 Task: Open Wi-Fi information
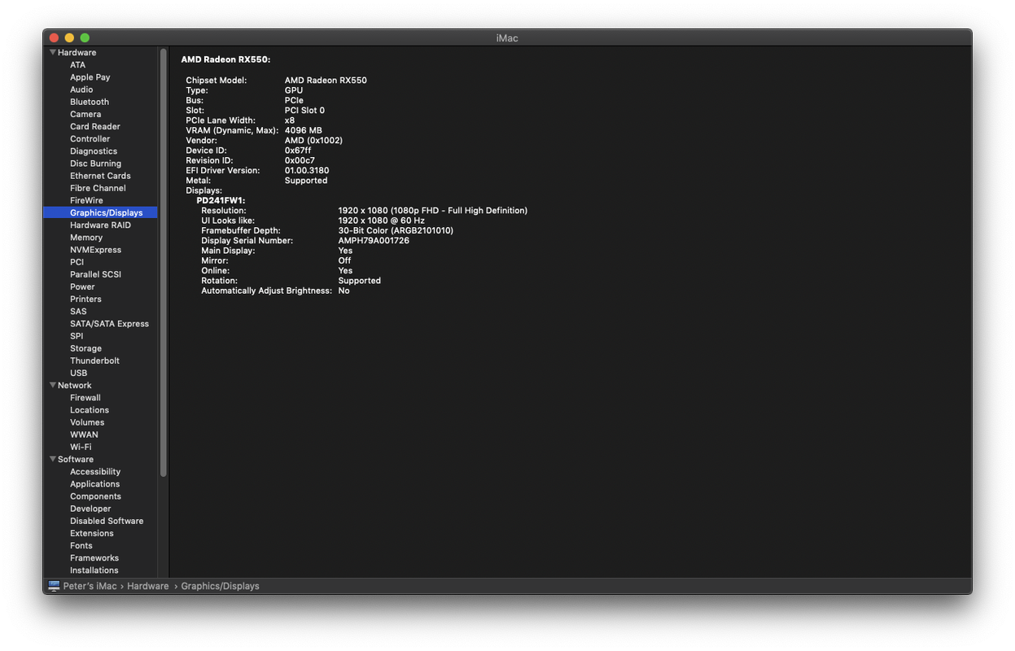[81, 447]
